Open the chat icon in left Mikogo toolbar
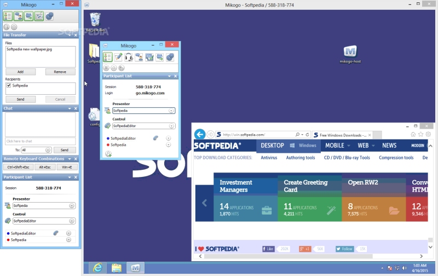438x276 pixels. point(19,16)
